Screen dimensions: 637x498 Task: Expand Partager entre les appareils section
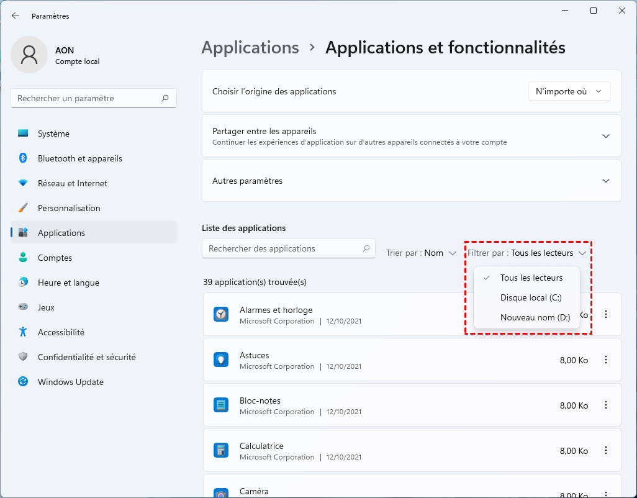(x=606, y=136)
